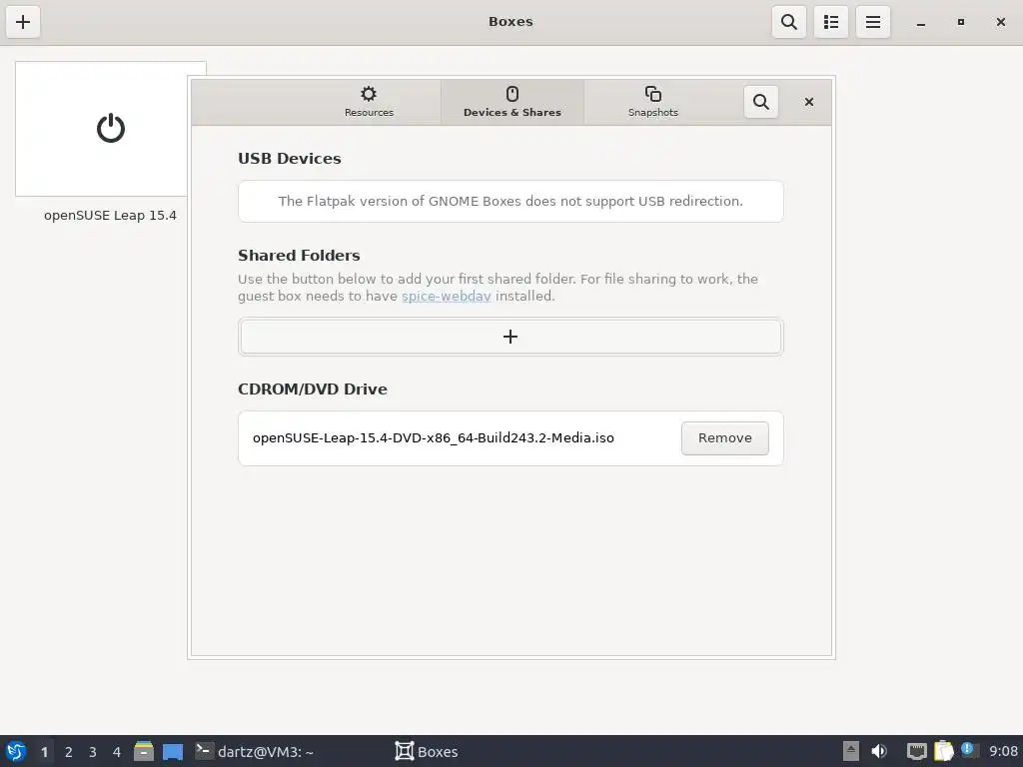Open the dartz@VM3 terminal taskbar entry

(x=255, y=751)
